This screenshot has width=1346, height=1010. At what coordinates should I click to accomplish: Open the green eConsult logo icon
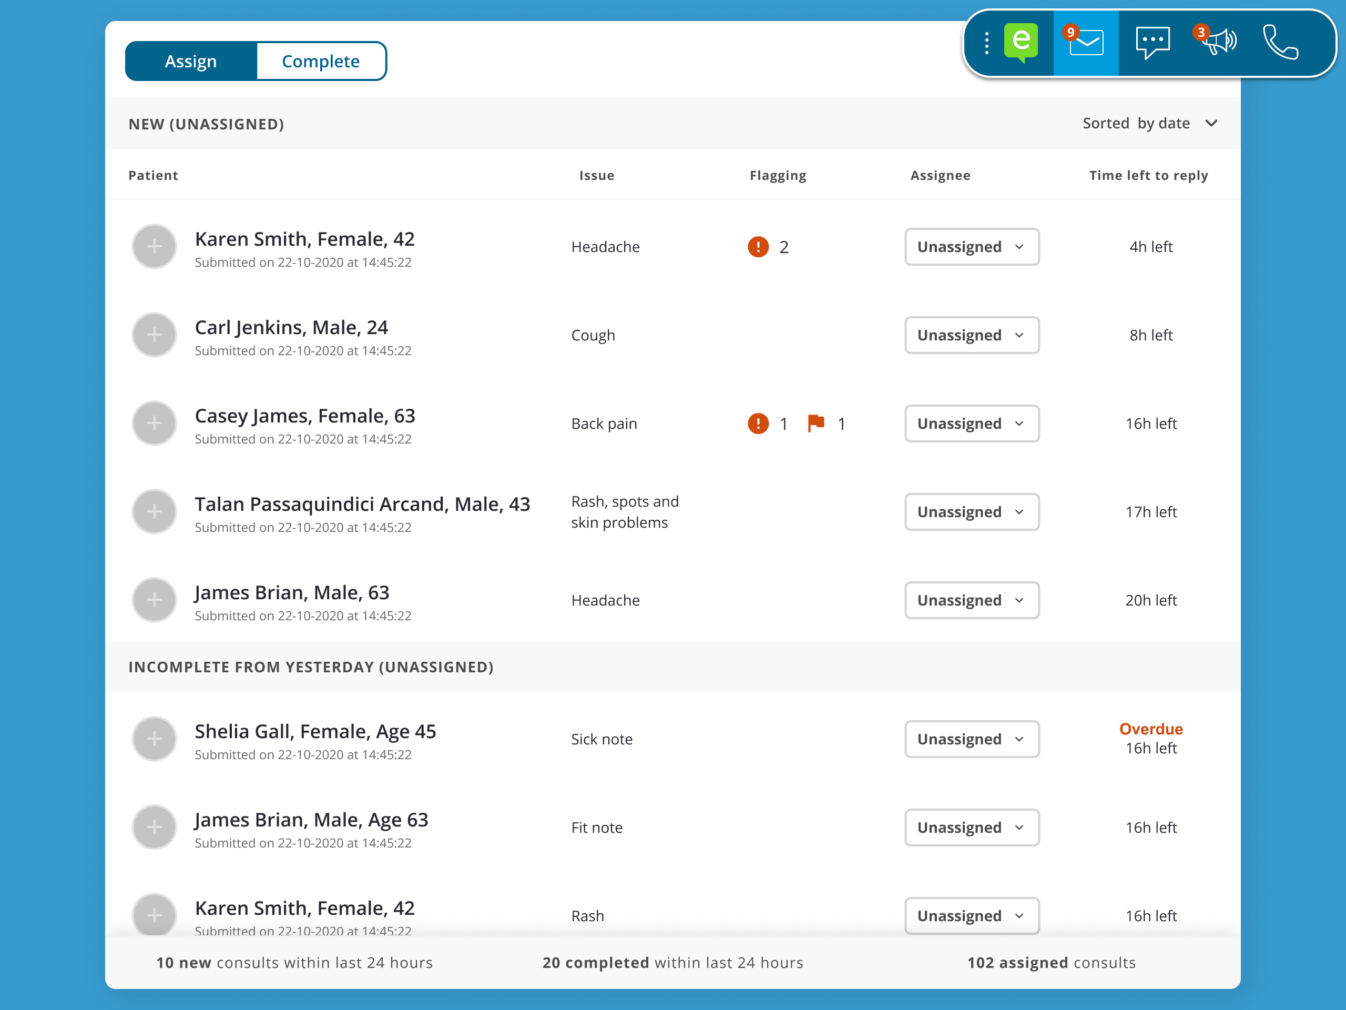point(1021,43)
